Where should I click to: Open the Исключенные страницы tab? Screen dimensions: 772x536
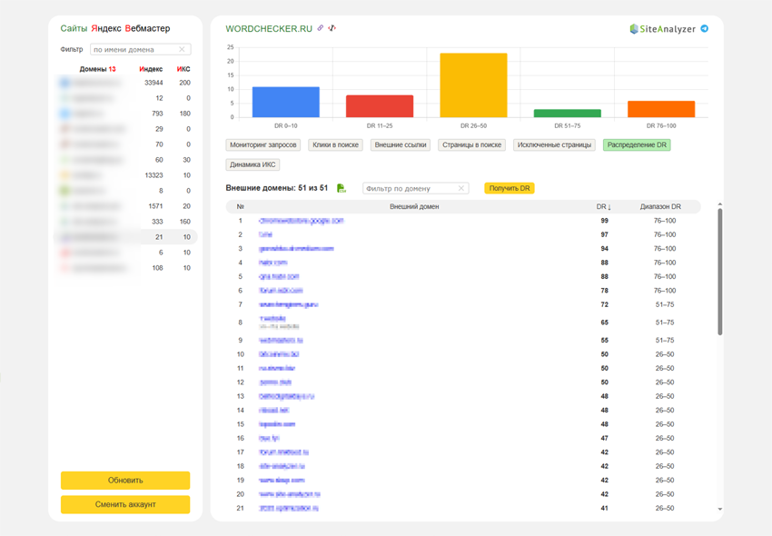pyautogui.click(x=554, y=144)
